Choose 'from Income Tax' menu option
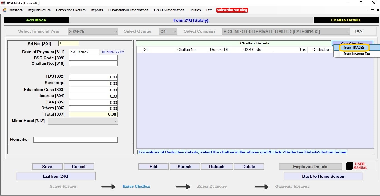 click(x=357, y=54)
